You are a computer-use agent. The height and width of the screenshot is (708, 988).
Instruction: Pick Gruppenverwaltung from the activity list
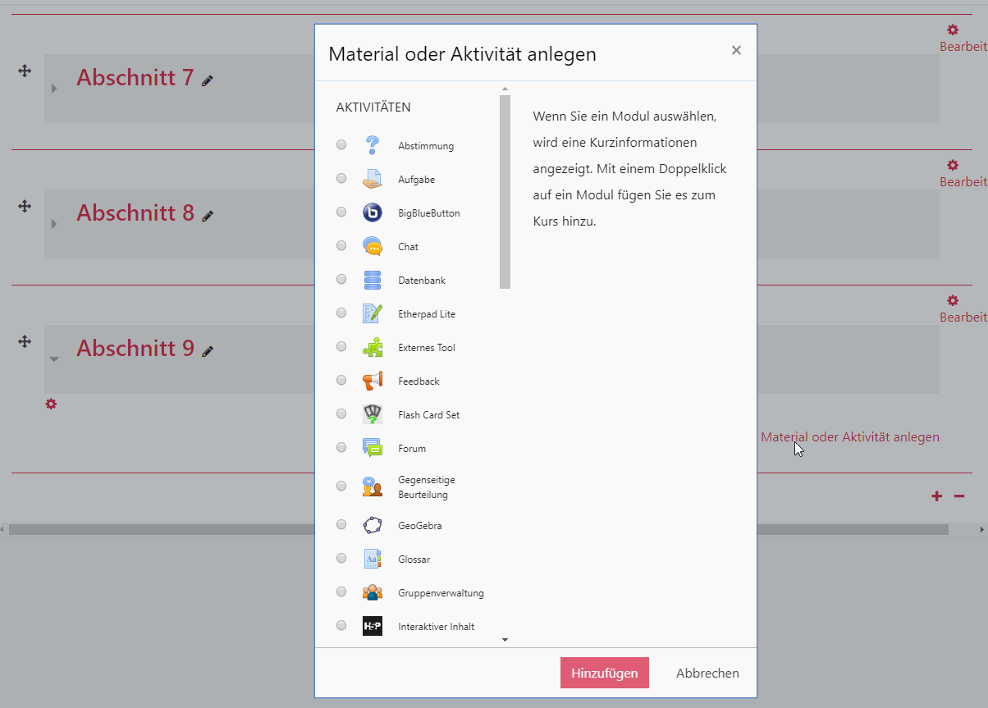coord(441,593)
